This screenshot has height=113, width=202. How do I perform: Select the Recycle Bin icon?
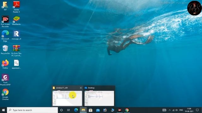pos(5,50)
